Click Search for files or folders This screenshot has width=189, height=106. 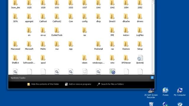110,84
